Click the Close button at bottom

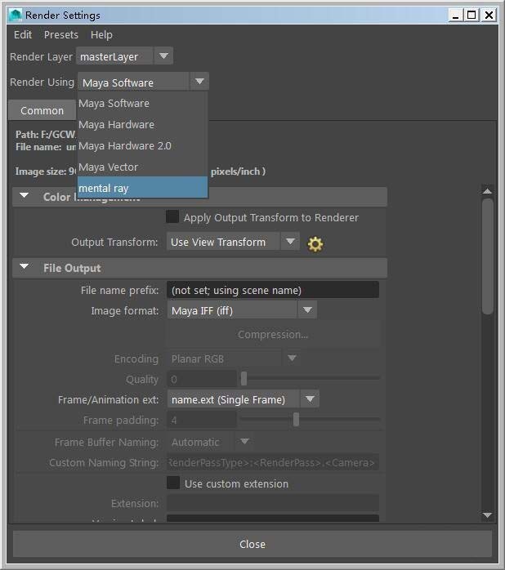tap(252, 544)
